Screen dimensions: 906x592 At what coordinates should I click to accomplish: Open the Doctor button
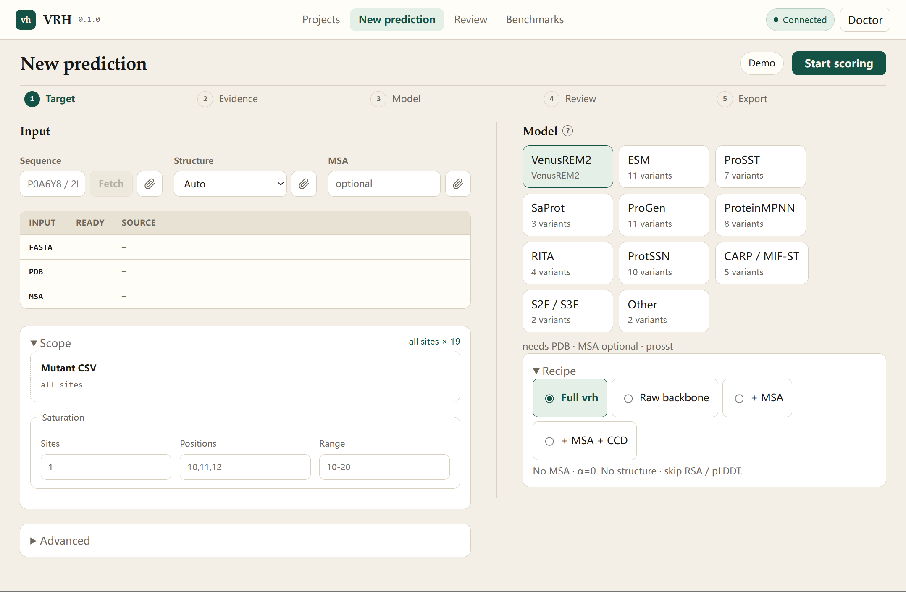point(865,20)
